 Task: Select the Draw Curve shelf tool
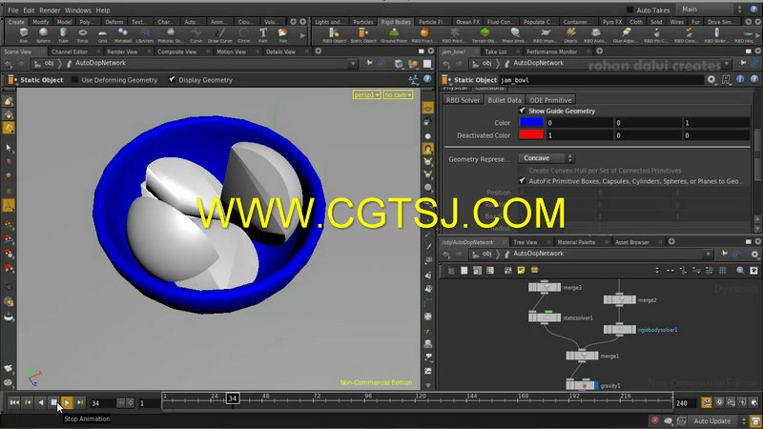[x=220, y=34]
